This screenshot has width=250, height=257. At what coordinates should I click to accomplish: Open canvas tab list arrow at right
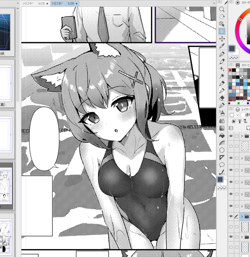tap(214, 3)
